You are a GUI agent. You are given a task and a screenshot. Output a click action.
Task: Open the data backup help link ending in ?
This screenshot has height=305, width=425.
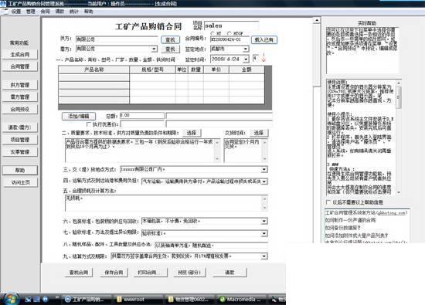[342, 228]
